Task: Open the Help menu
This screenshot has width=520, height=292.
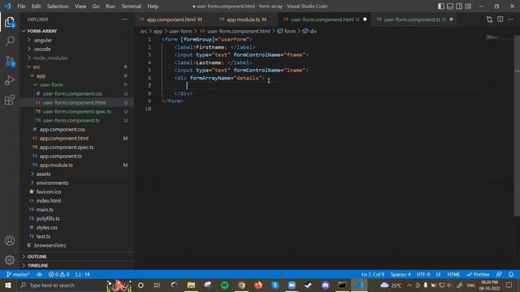Action: [153, 6]
